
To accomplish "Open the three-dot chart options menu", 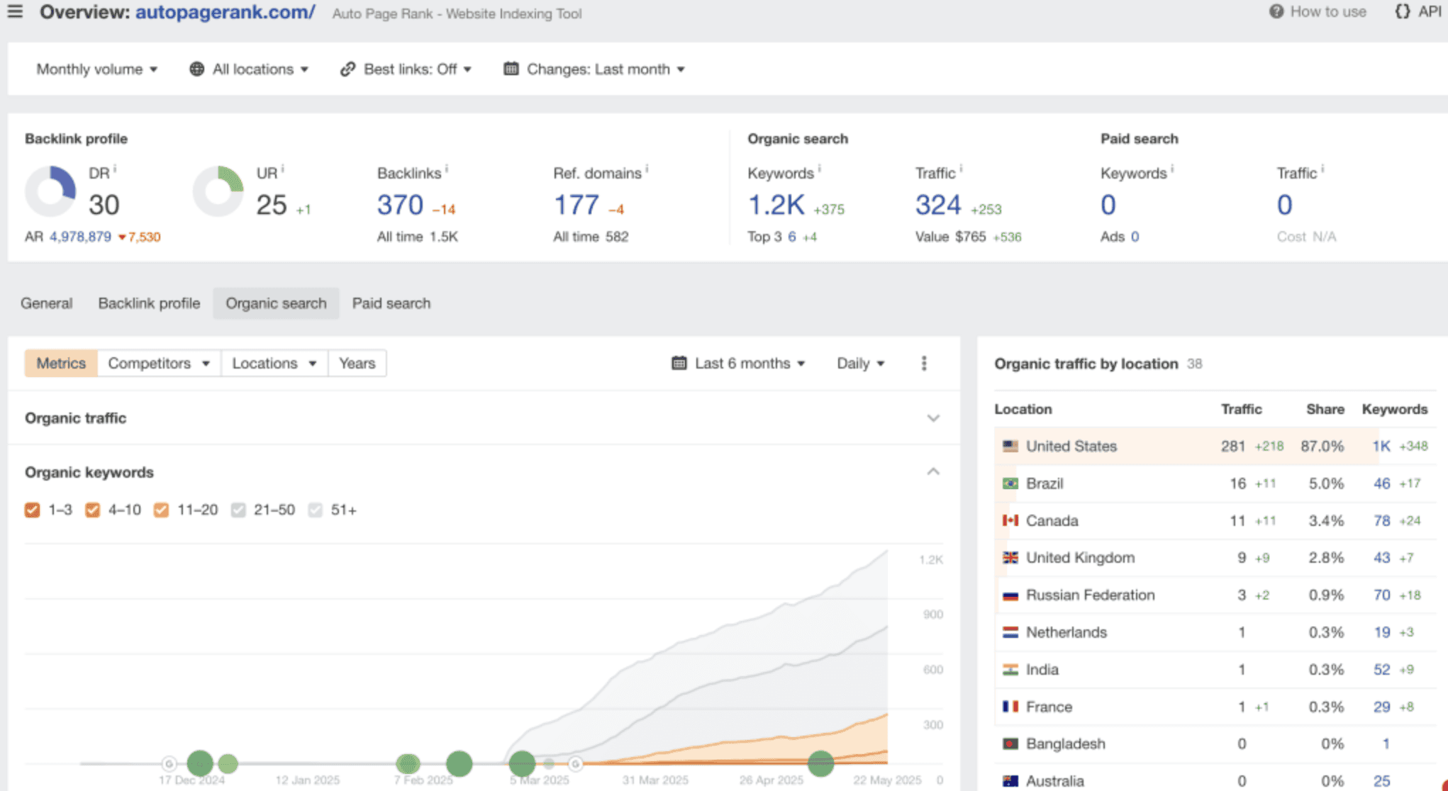I will click(x=923, y=364).
